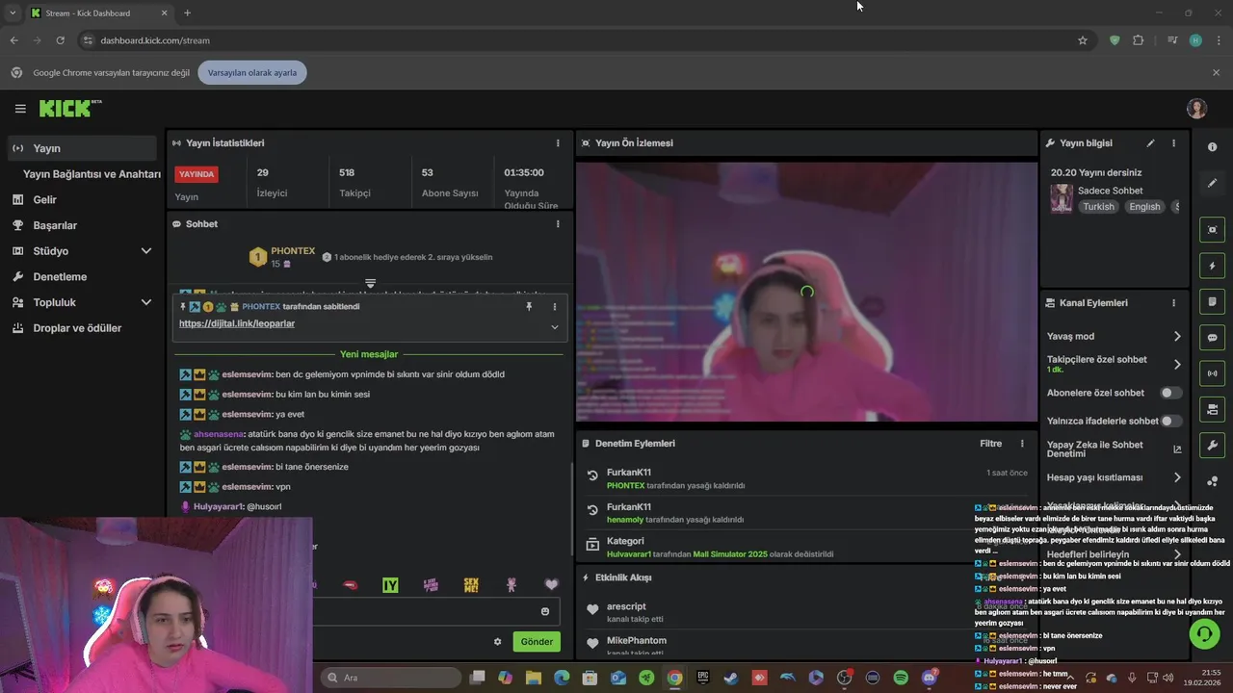Open Sohbet panel three-dot options

pos(558,224)
